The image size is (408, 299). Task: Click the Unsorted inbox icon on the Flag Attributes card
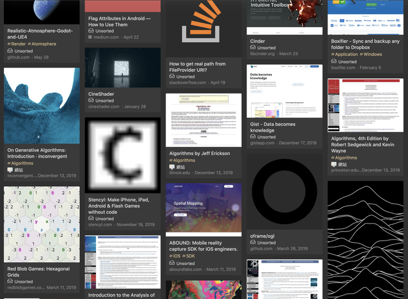(91, 31)
